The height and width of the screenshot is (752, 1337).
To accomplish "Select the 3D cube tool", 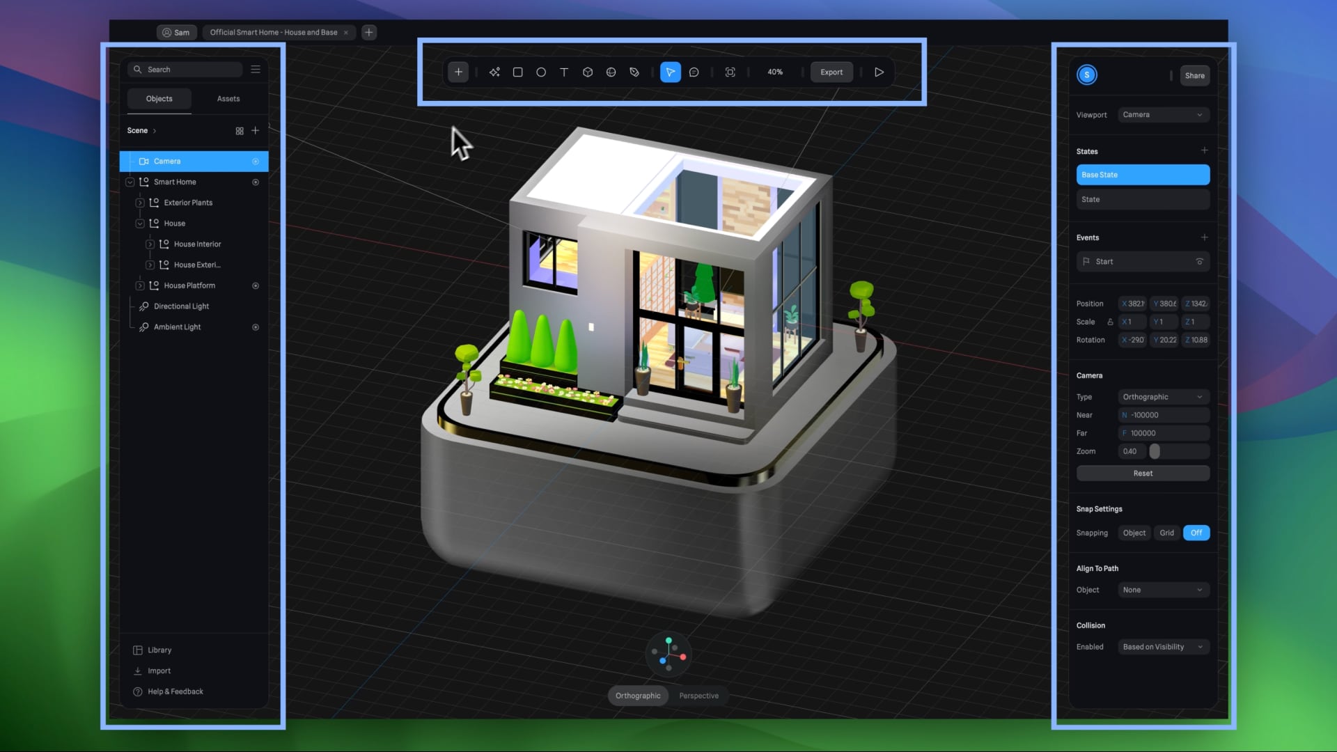I will 588,72.
